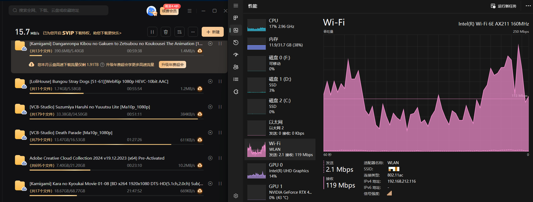This screenshot has width=533, height=202.
Task: Click the 续费会员 renew membership button
Action: (x=169, y=11)
